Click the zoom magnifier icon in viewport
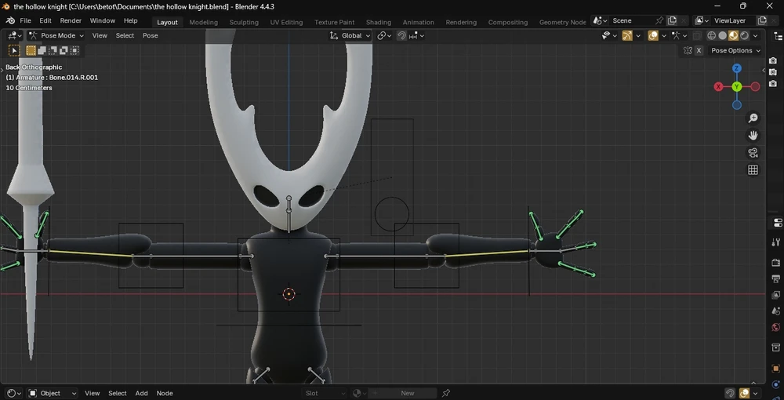Viewport: 784px width, 400px height. point(753,118)
